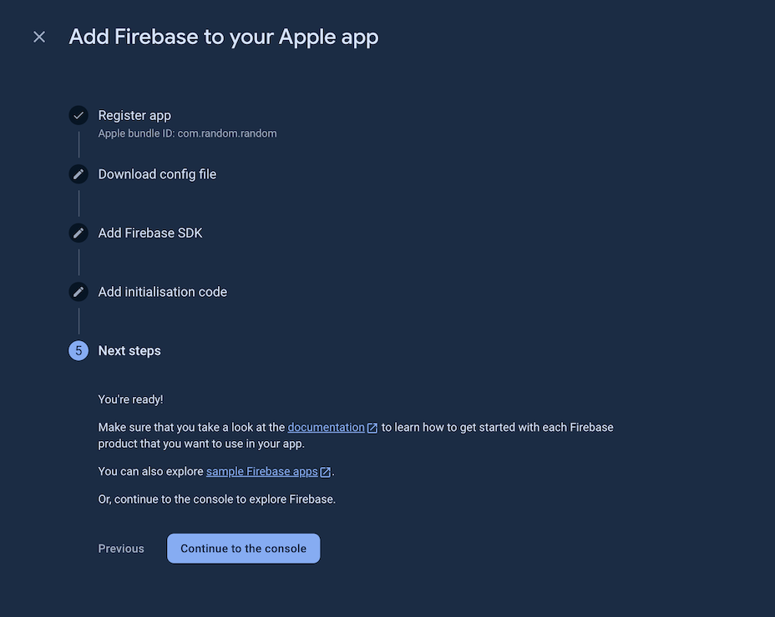775x617 pixels.
Task: Open the sample Firebase apps link
Action: coord(261,472)
